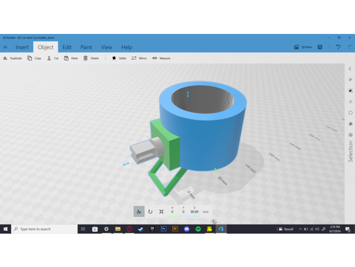
Task: Use the Settle tool
Action: point(119,58)
